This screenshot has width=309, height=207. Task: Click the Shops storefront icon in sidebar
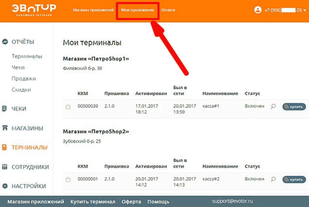click(x=5, y=128)
